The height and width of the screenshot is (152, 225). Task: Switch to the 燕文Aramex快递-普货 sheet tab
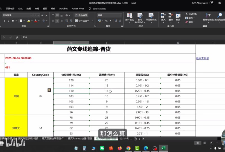80,139
